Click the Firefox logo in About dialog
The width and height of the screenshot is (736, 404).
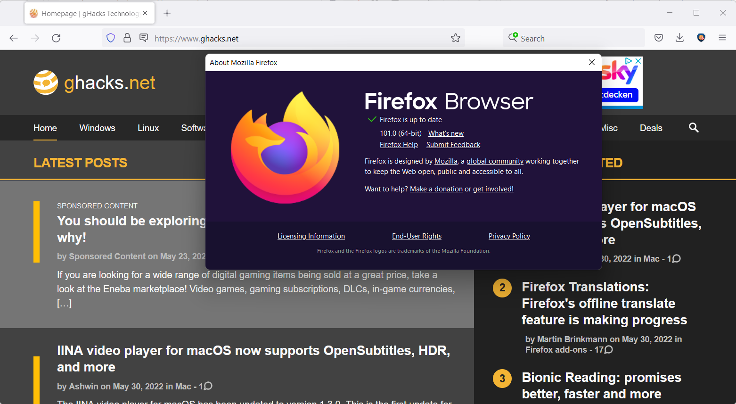click(285, 148)
